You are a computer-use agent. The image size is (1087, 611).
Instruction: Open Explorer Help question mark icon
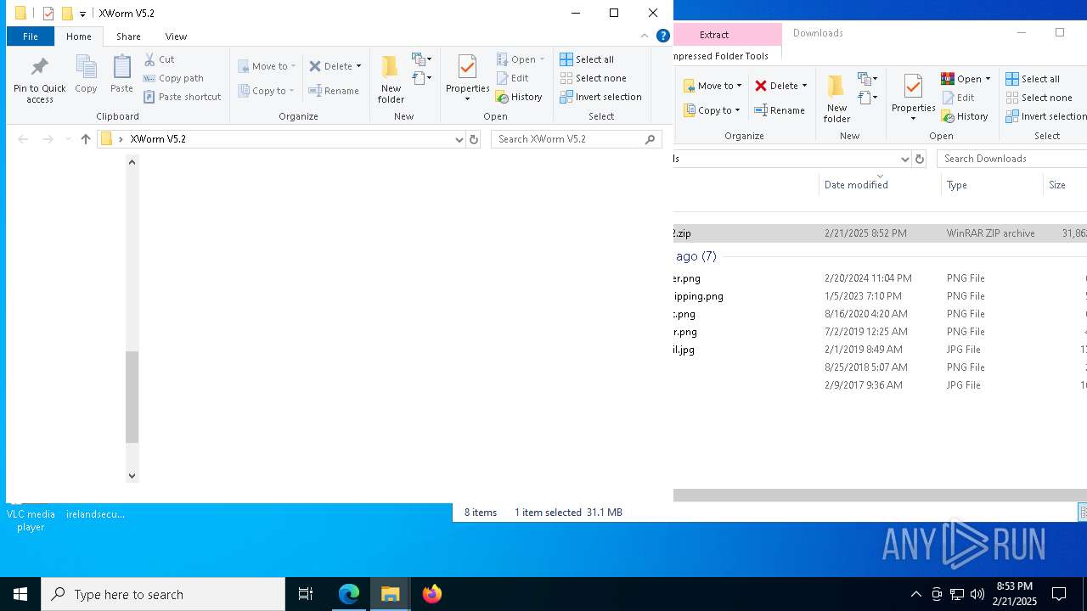tap(663, 36)
